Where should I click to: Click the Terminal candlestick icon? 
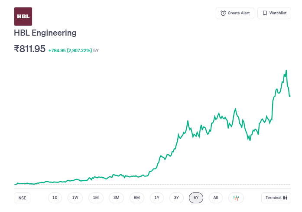[285, 198]
